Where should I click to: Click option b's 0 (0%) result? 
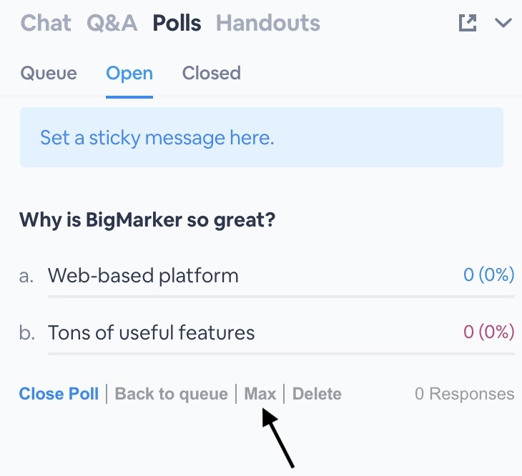point(488,332)
